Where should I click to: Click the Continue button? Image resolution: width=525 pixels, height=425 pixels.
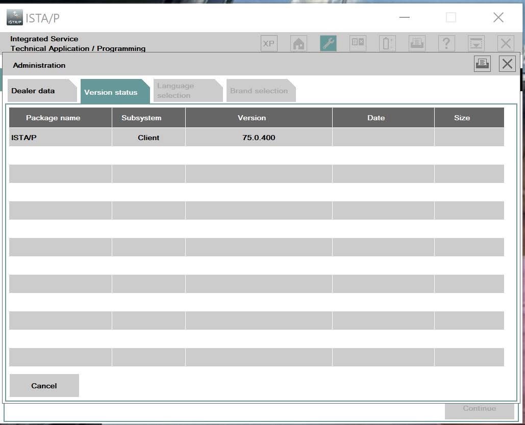[479, 408]
